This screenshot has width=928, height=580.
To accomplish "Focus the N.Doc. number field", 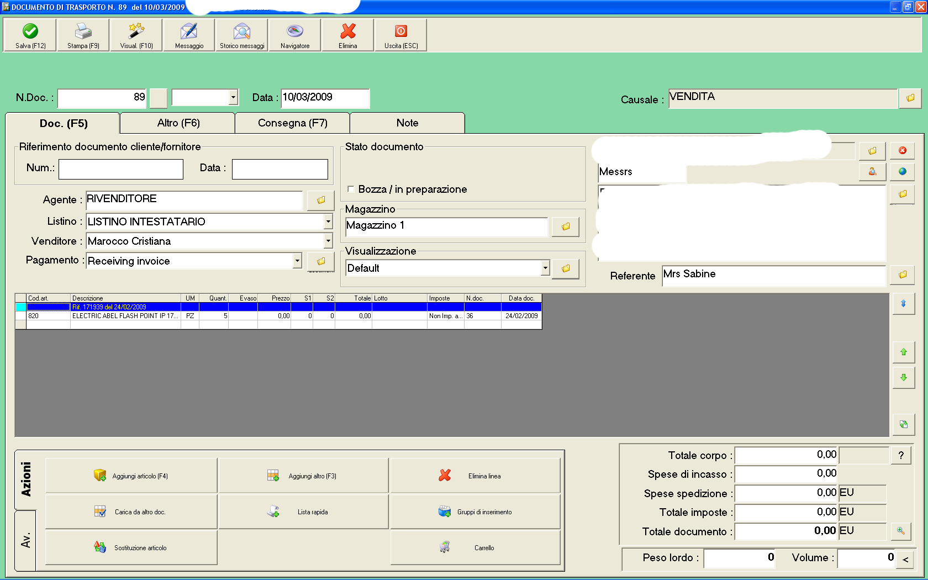I will (x=102, y=98).
